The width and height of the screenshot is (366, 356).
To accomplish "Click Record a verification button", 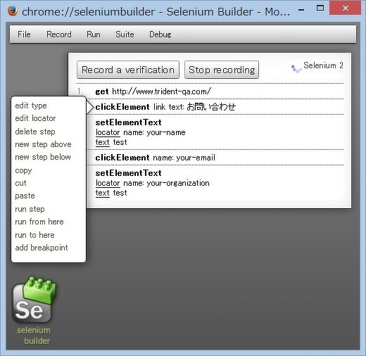I will click(128, 70).
